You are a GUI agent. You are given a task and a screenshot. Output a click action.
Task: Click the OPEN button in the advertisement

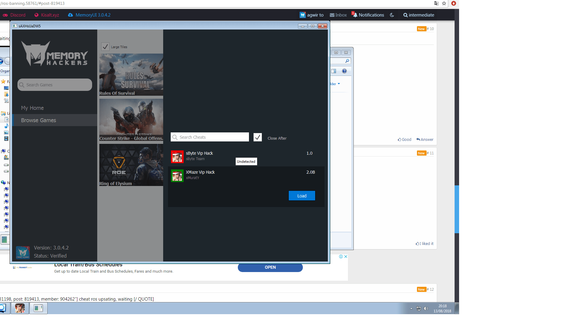tap(270, 268)
